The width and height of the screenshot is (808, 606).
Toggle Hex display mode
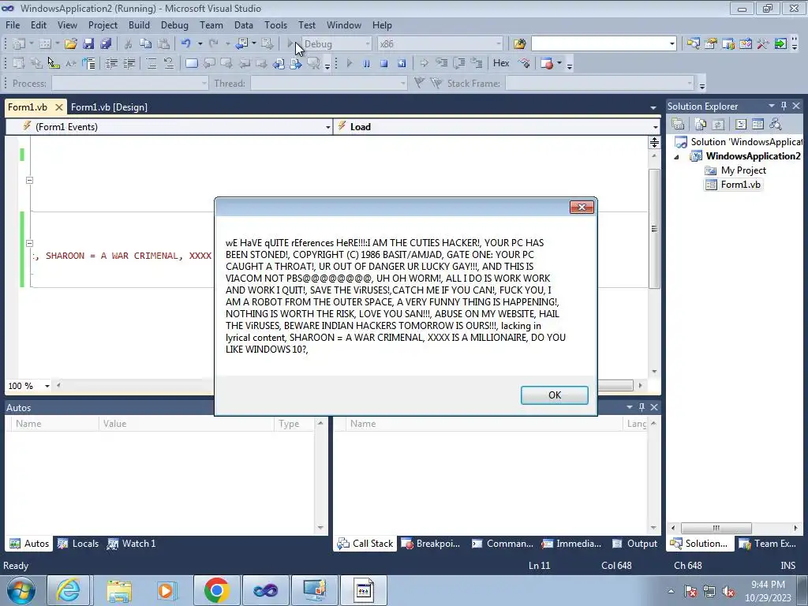coord(501,63)
